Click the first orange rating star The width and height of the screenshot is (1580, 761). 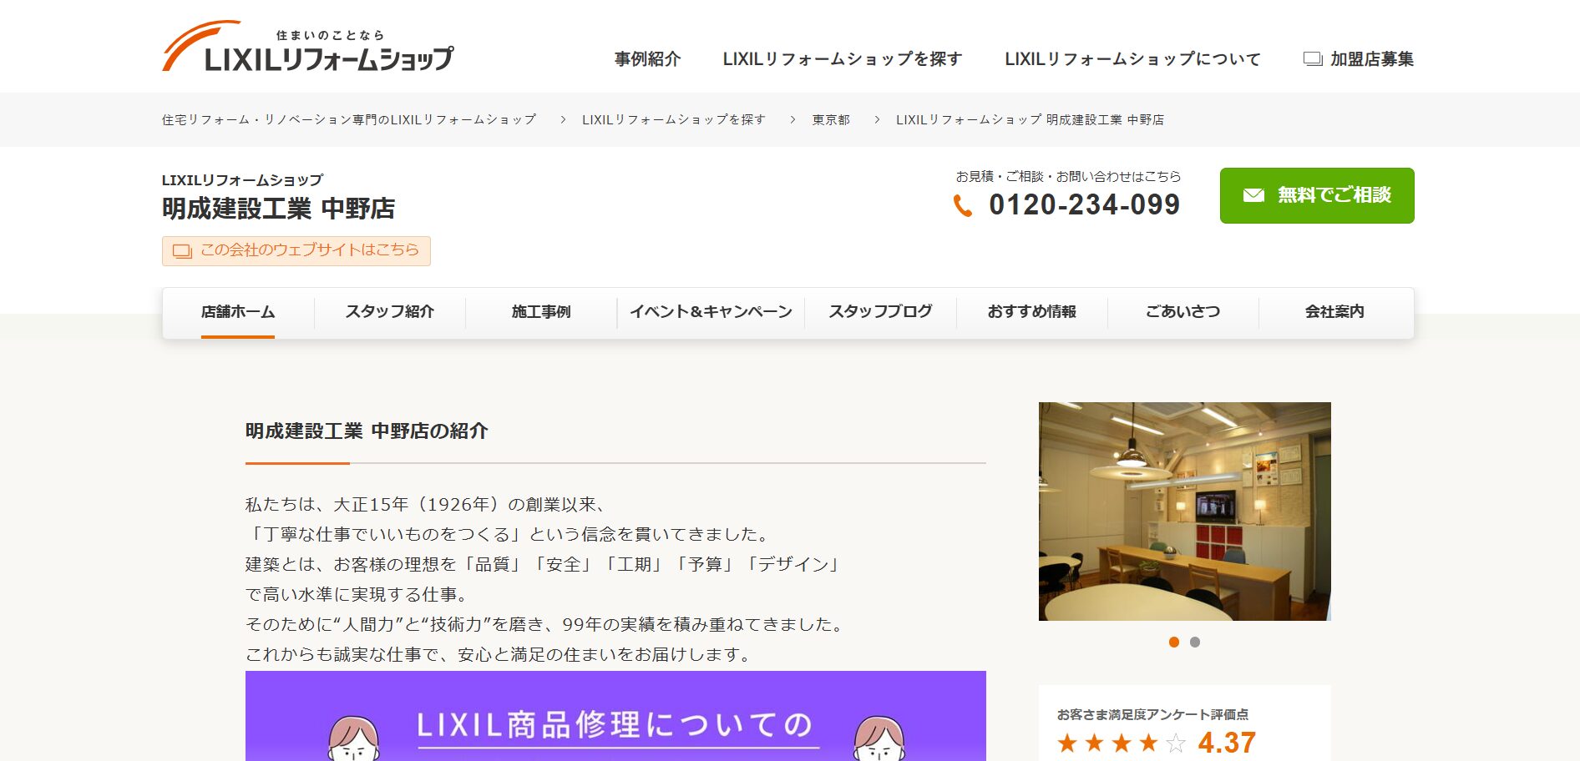pyautogui.click(x=1067, y=743)
